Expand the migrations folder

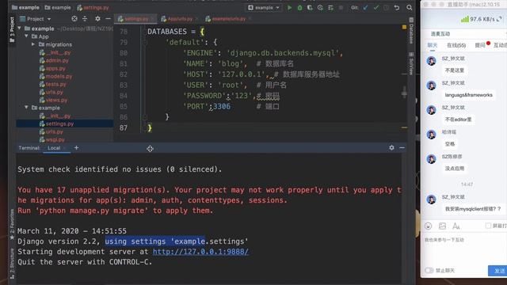tap(33, 44)
